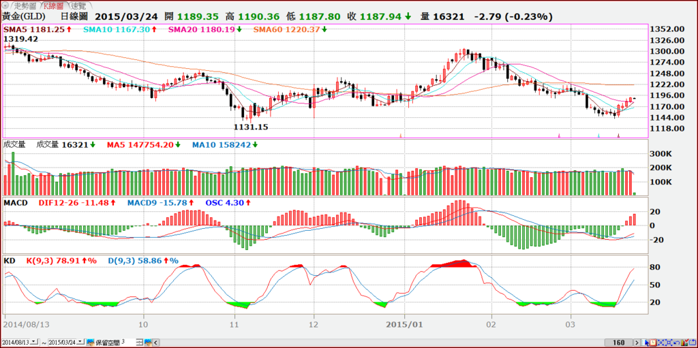Click the MACD panel title
The image size is (698, 348).
tap(16, 202)
